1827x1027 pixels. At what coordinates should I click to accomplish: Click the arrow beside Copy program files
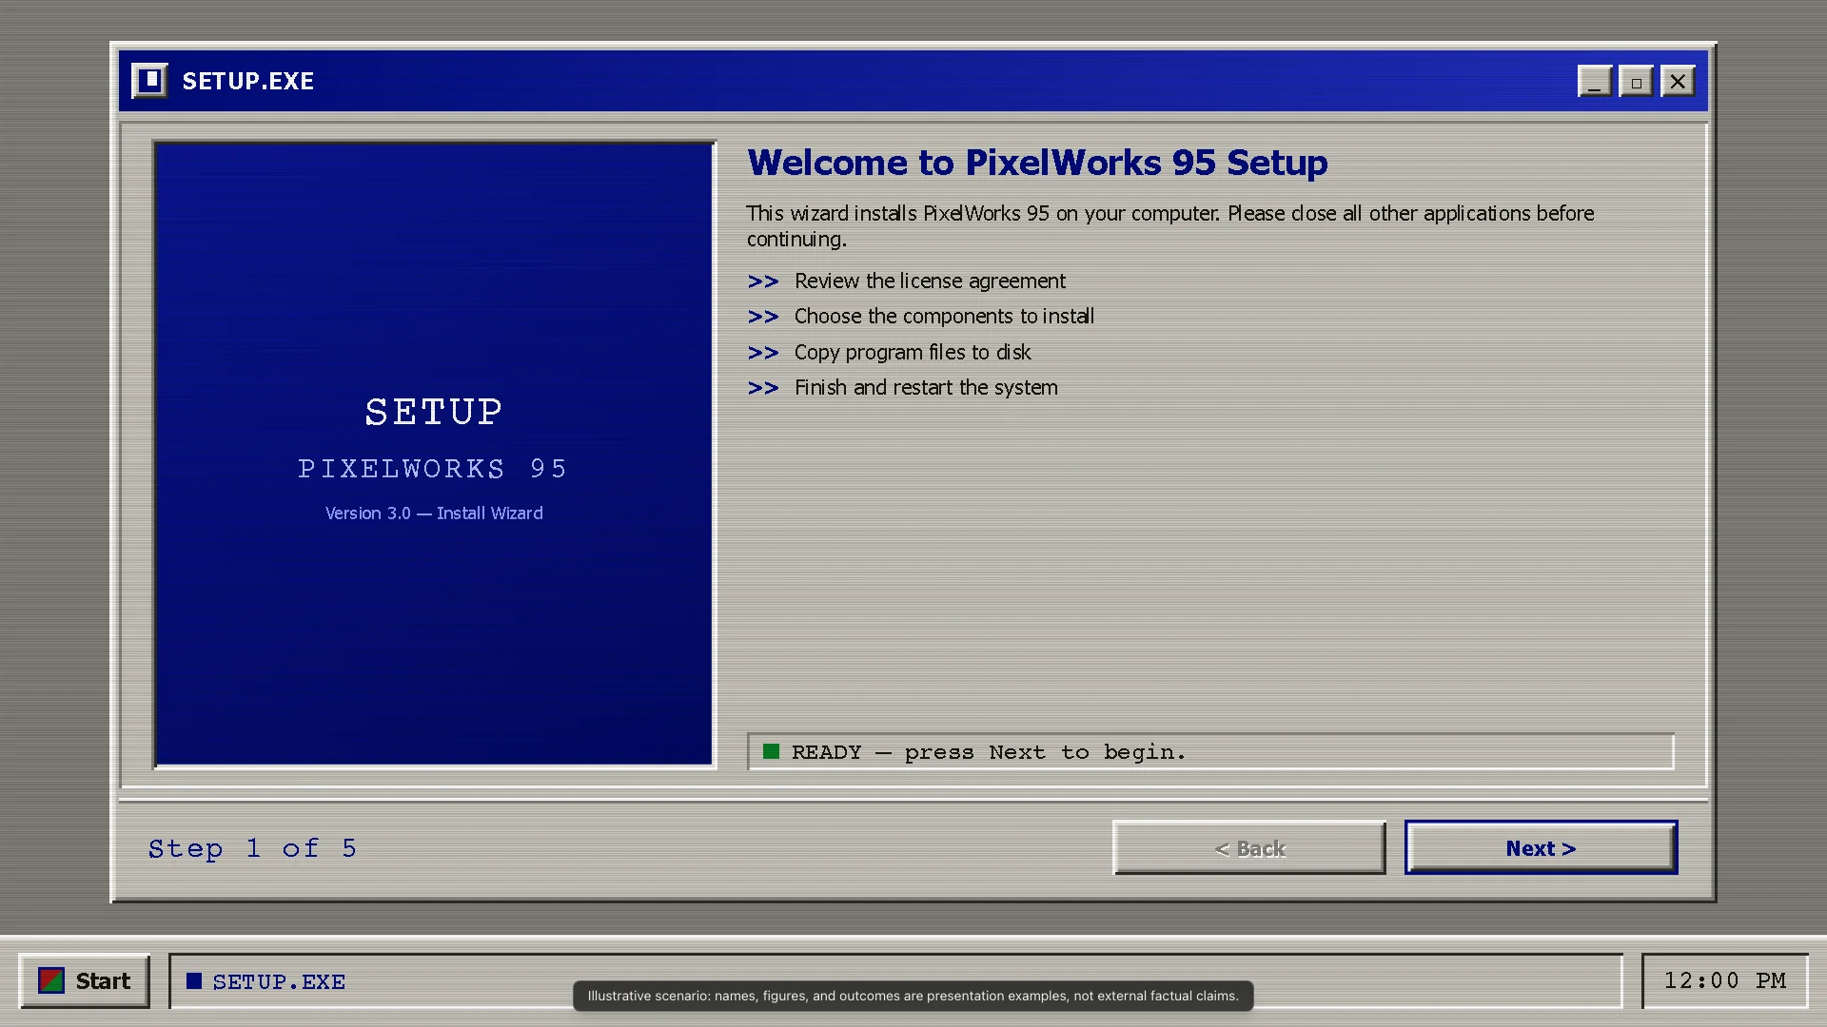pos(763,353)
